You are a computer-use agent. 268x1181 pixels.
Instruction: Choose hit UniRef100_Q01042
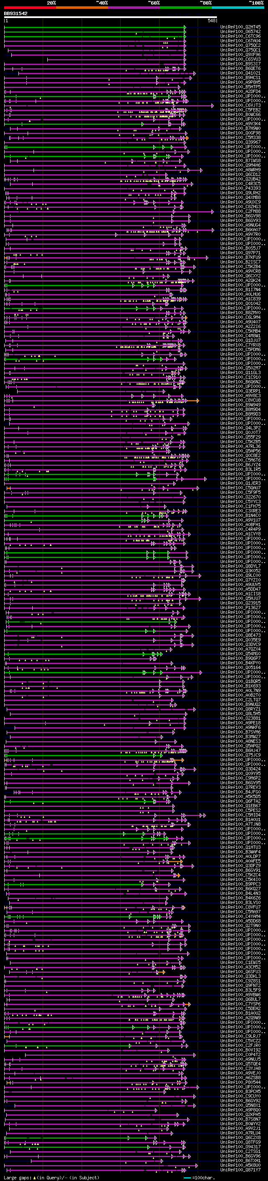[x=240, y=303]
